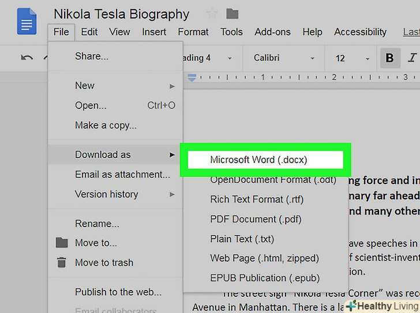Image resolution: width=420 pixels, height=313 pixels.
Task: Download as OpenDocument Format (.odt)
Action: coord(266,179)
